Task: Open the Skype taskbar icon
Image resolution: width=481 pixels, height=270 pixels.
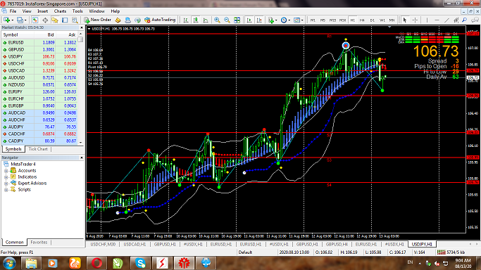Action: tap(140, 263)
